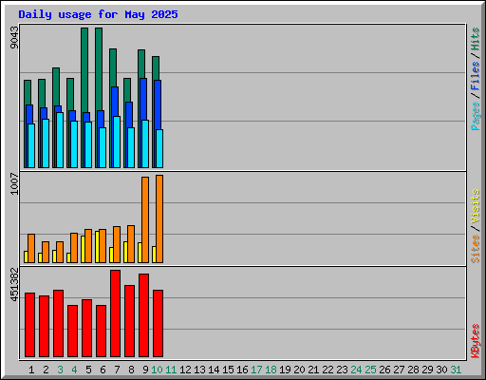This screenshot has width=486, height=380.
Task: Click green day 11 axis label
Action: 171,370
